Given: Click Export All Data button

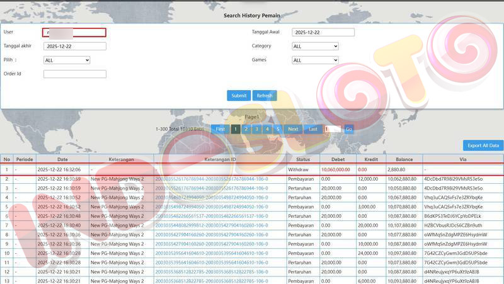Looking at the screenshot, I should pos(483,145).
